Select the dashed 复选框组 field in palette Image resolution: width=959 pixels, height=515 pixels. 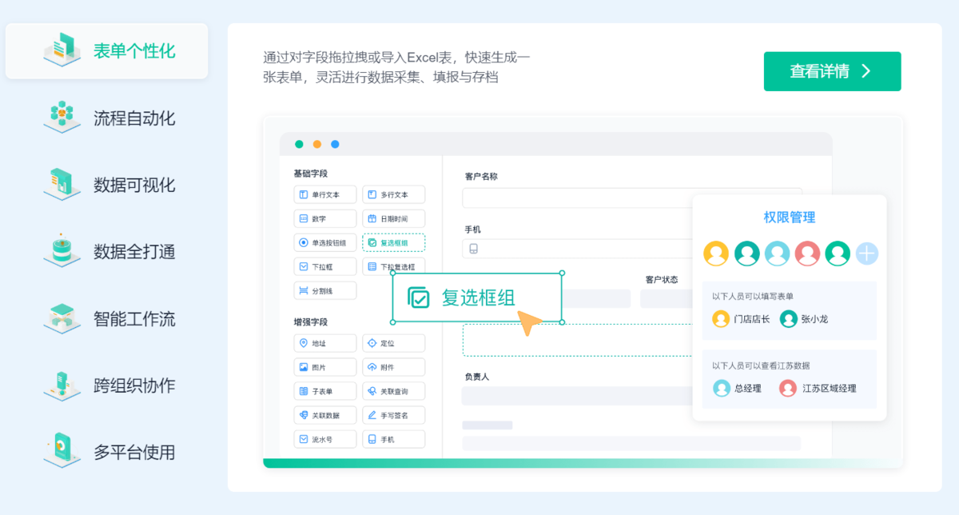point(393,242)
